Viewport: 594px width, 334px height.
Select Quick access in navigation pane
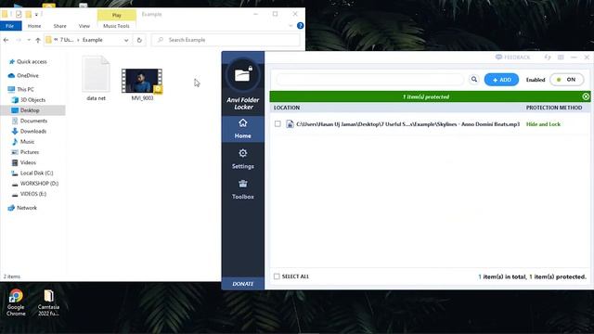click(x=32, y=61)
